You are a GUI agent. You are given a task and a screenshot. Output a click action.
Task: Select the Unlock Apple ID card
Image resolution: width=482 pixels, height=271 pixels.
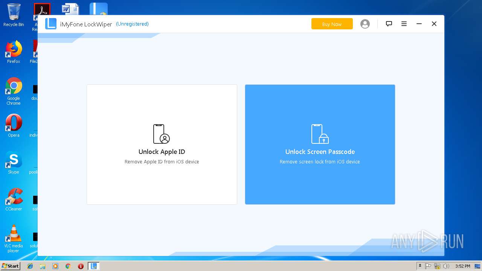click(x=162, y=145)
